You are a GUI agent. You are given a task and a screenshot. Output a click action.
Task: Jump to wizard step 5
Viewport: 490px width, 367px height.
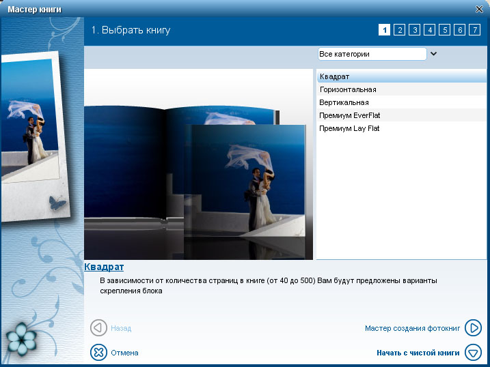pyautogui.click(x=444, y=30)
